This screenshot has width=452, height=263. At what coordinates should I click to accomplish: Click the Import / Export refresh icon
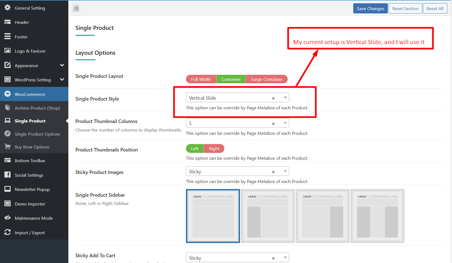point(7,232)
